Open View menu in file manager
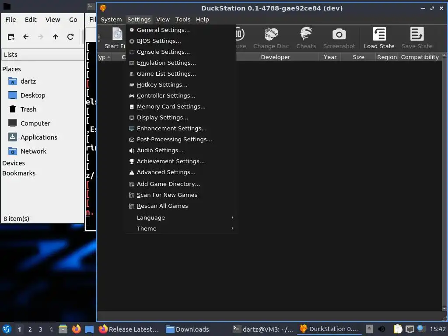 53,19
